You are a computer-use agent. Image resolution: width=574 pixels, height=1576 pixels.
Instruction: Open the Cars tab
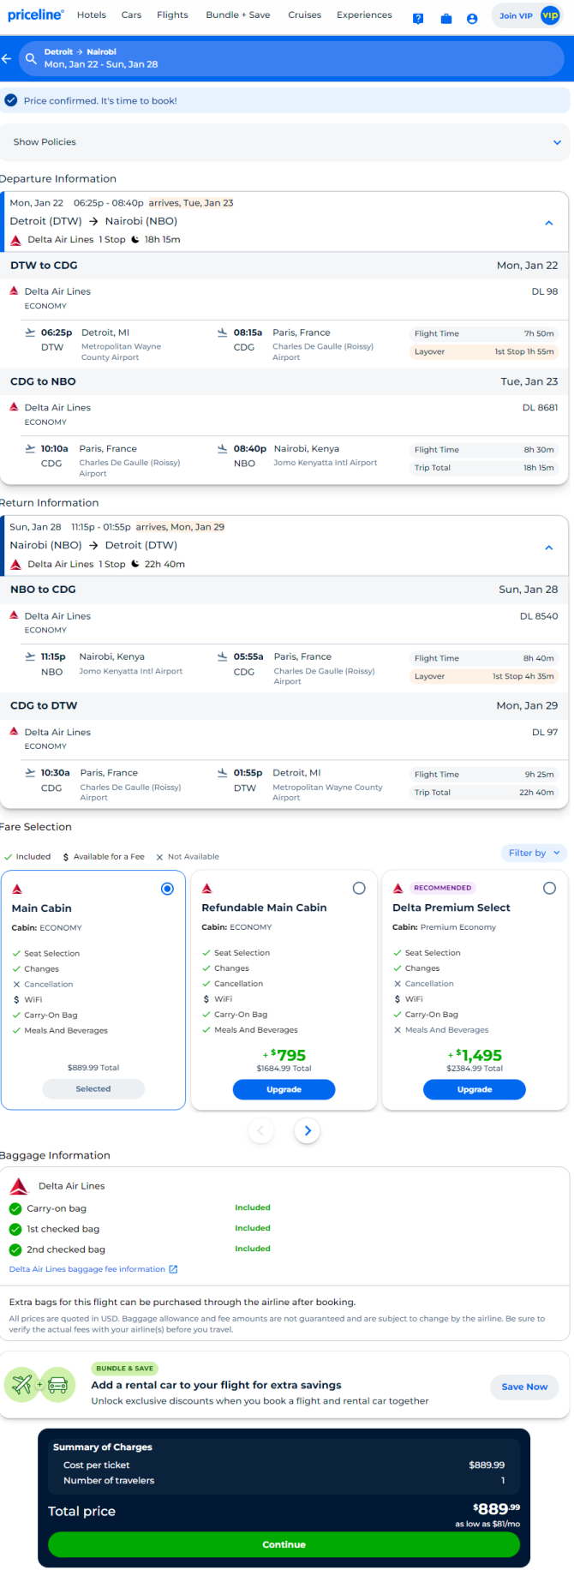[x=131, y=15]
